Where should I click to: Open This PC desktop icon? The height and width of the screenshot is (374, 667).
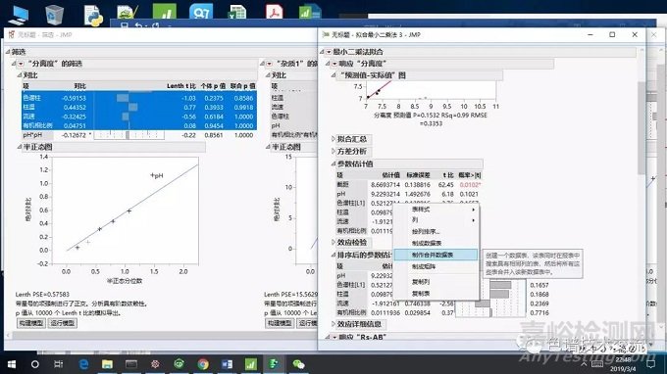click(19, 16)
